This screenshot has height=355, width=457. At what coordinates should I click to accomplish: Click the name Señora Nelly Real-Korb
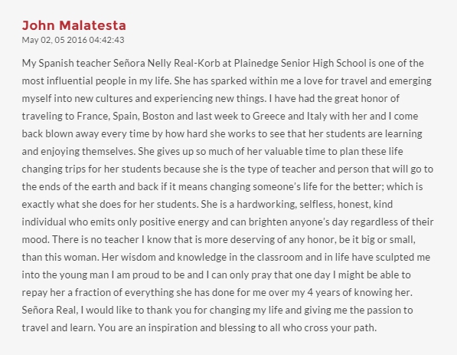[166, 64]
